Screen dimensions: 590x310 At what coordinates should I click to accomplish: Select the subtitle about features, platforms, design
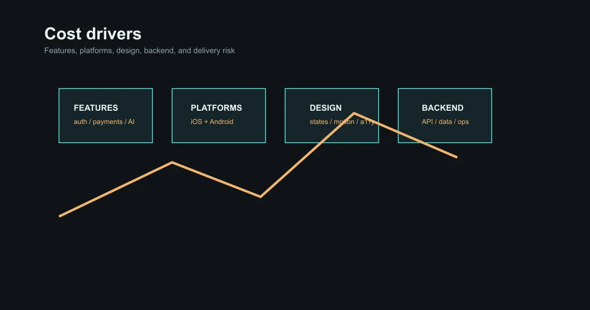(x=140, y=51)
